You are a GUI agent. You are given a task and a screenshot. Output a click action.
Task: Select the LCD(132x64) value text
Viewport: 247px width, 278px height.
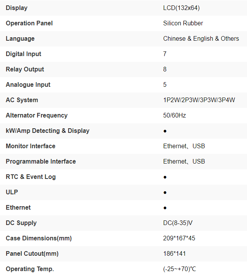pos(181,8)
